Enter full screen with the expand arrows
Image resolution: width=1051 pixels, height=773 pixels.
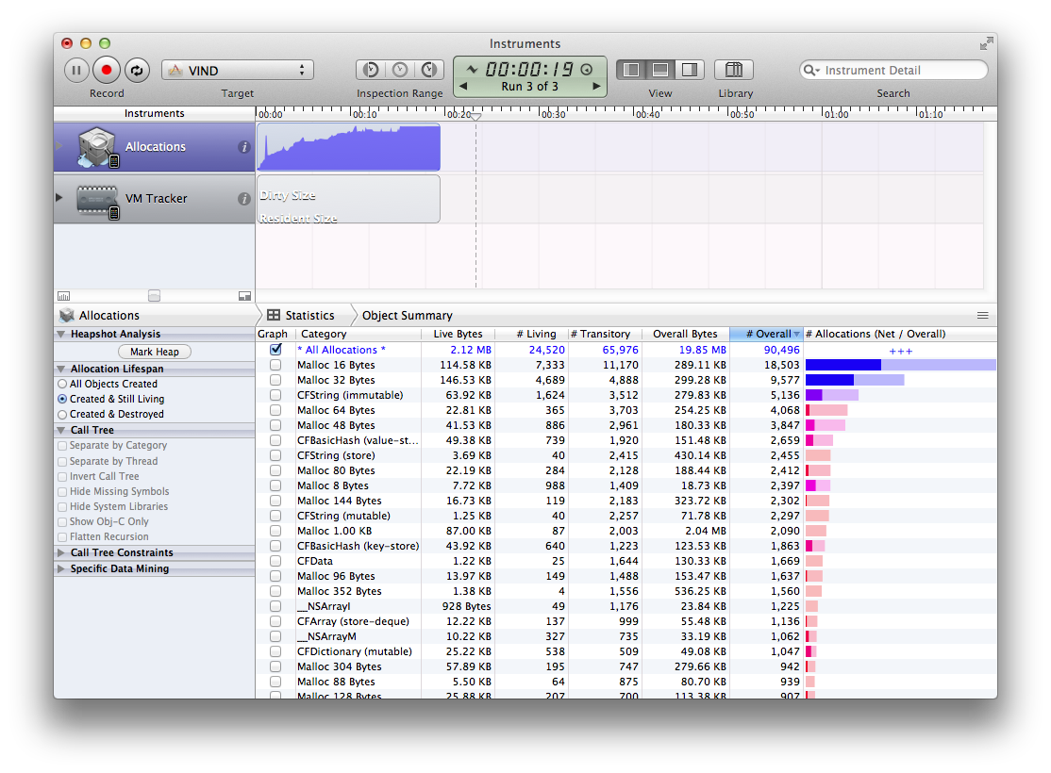(986, 44)
